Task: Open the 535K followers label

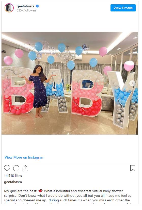Action: point(27,10)
